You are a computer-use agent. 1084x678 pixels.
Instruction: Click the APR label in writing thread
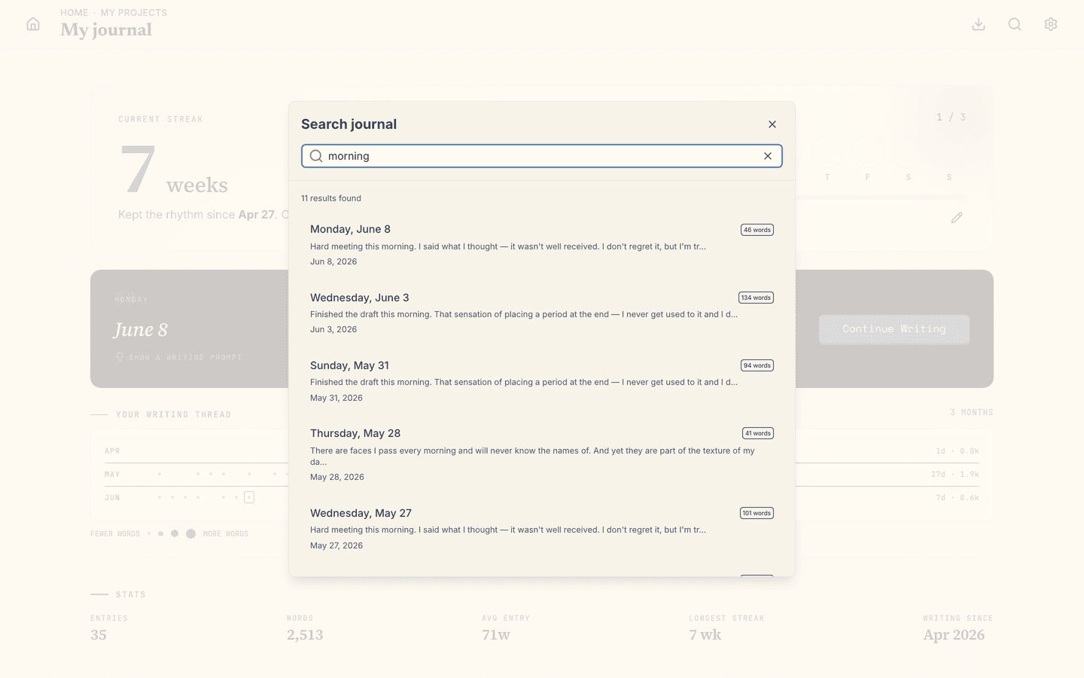click(113, 450)
